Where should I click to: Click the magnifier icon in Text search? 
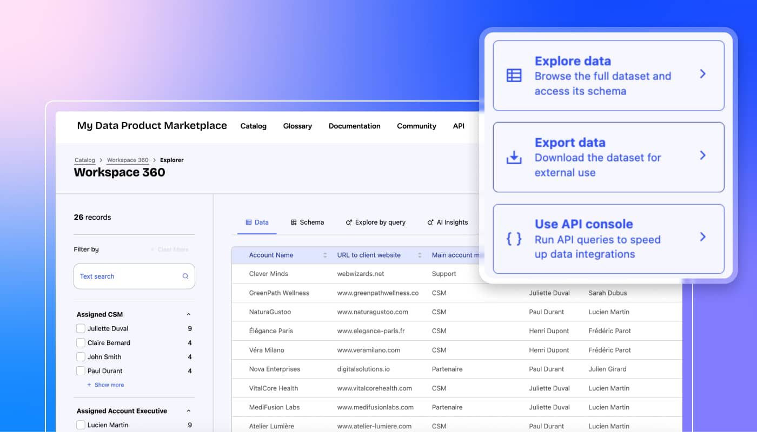tap(185, 276)
